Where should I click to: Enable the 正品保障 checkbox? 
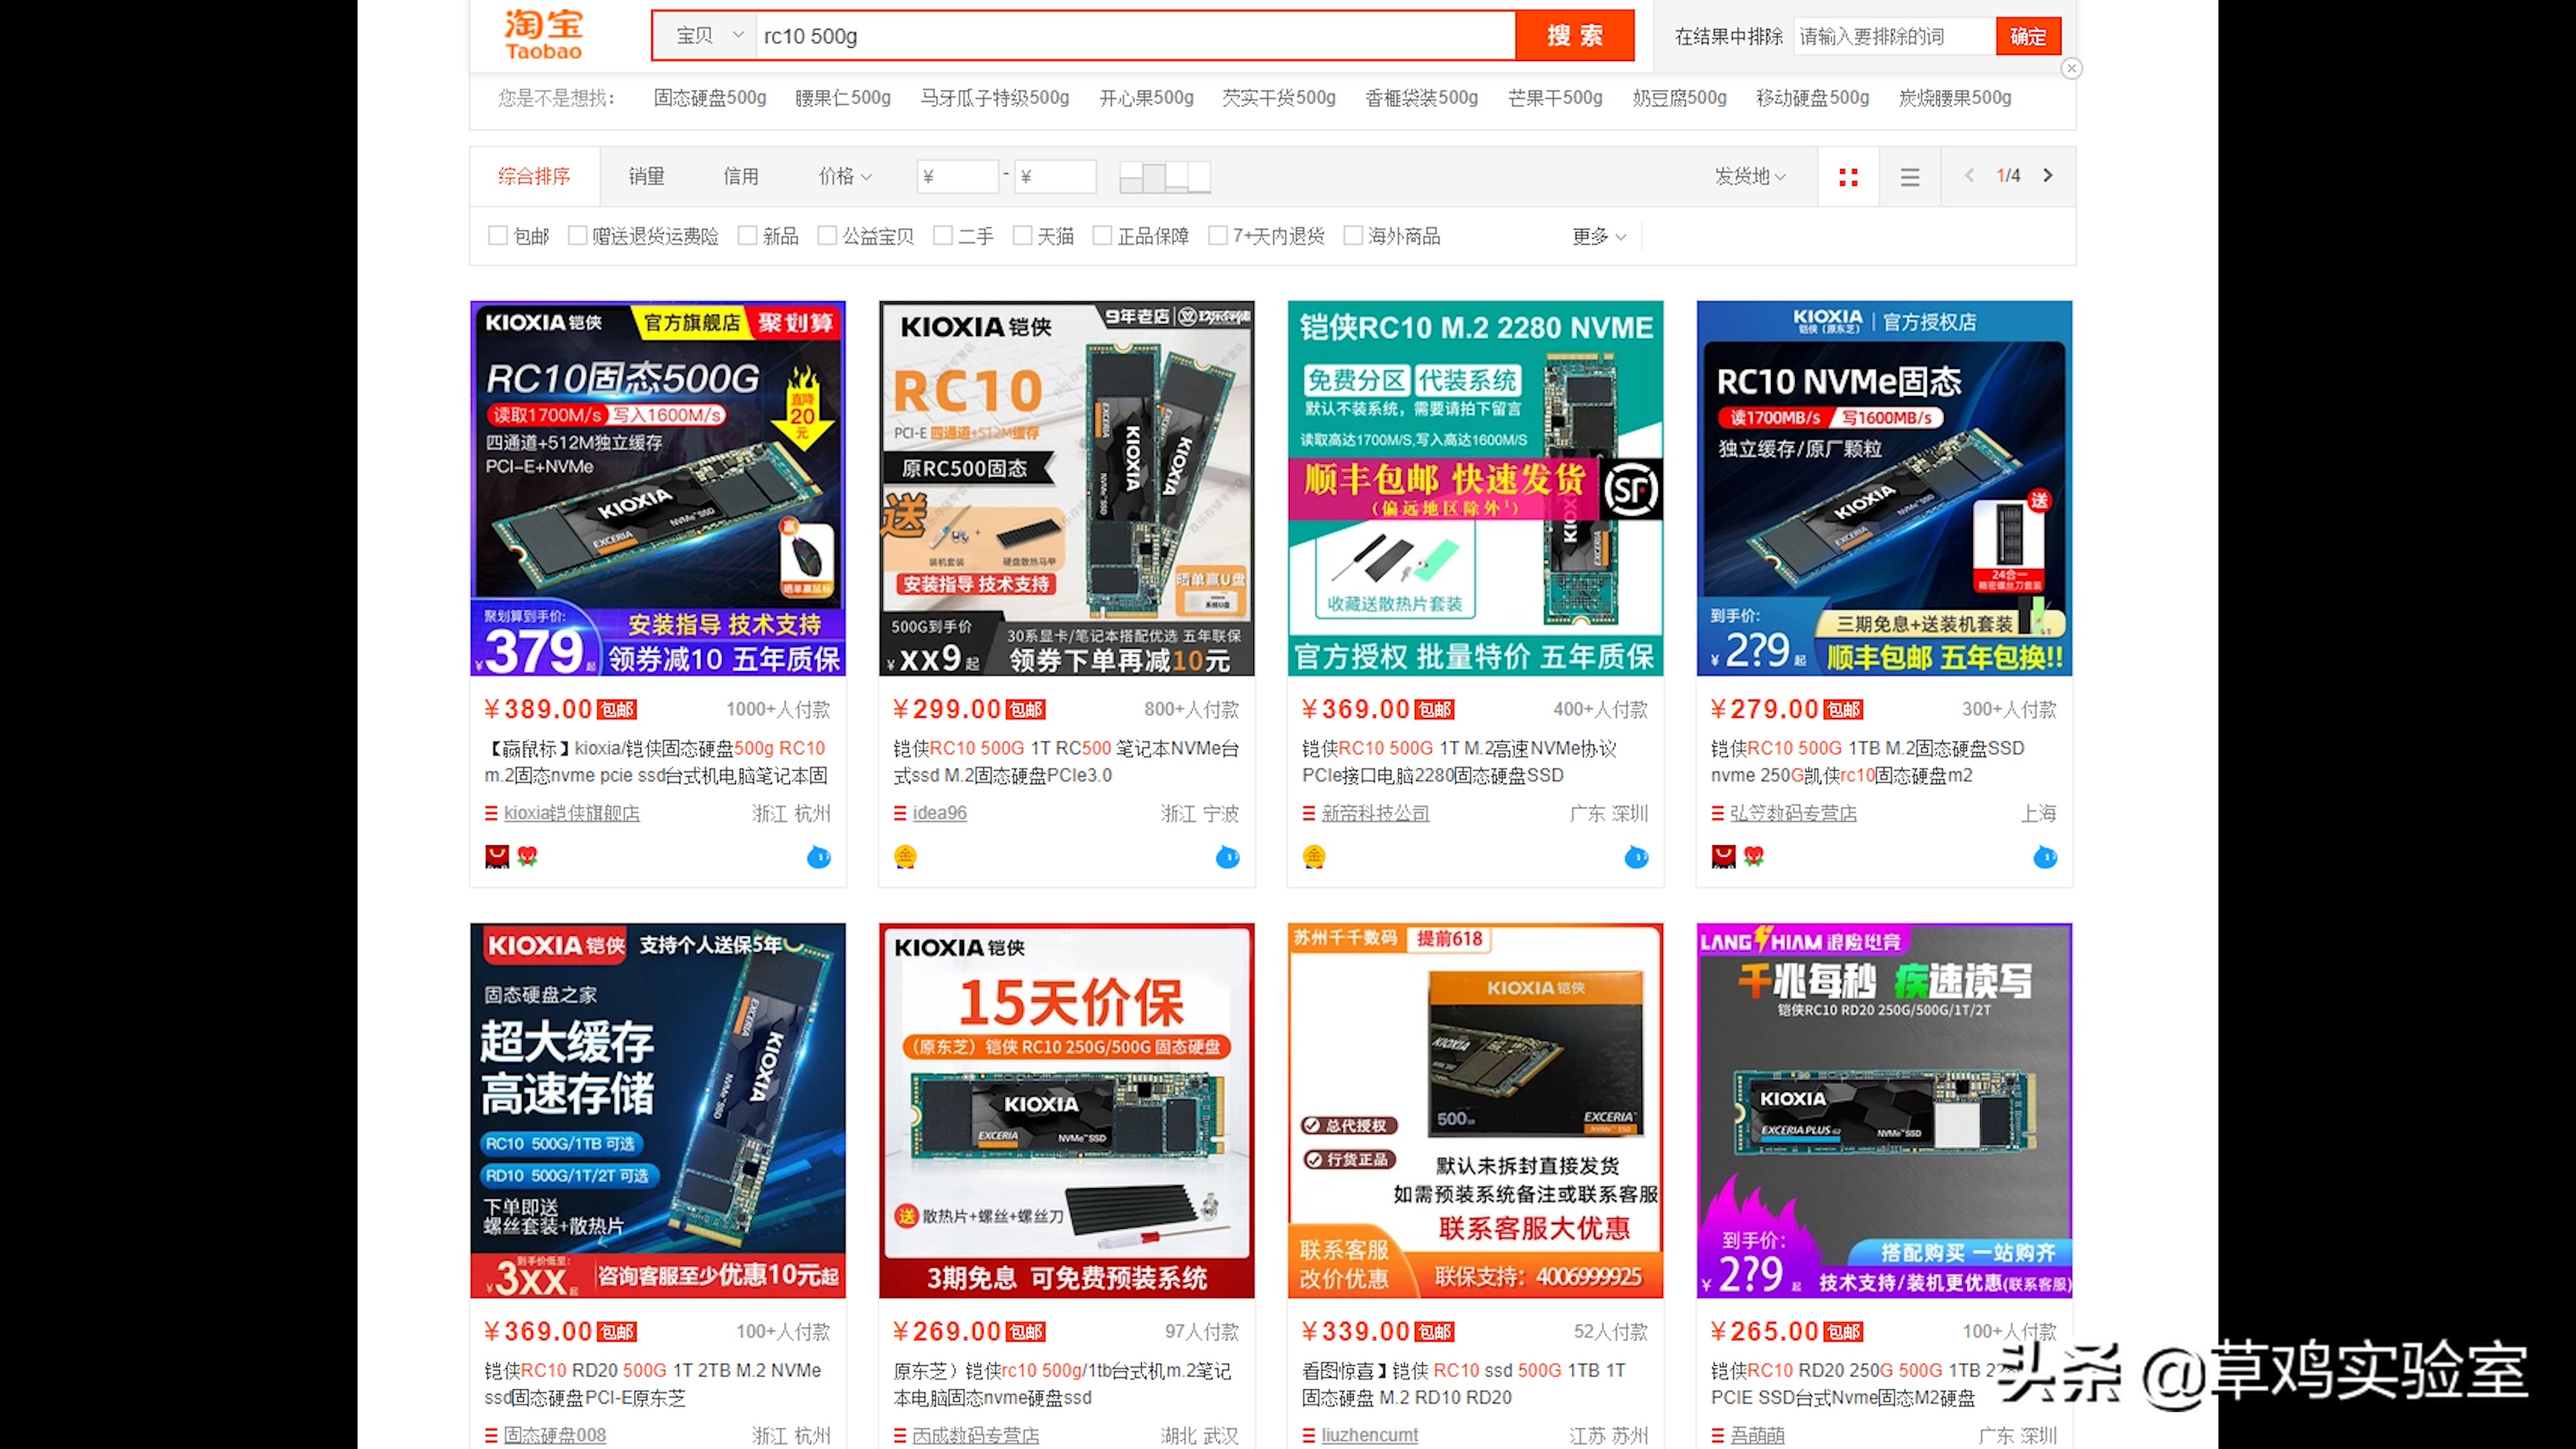(1102, 236)
